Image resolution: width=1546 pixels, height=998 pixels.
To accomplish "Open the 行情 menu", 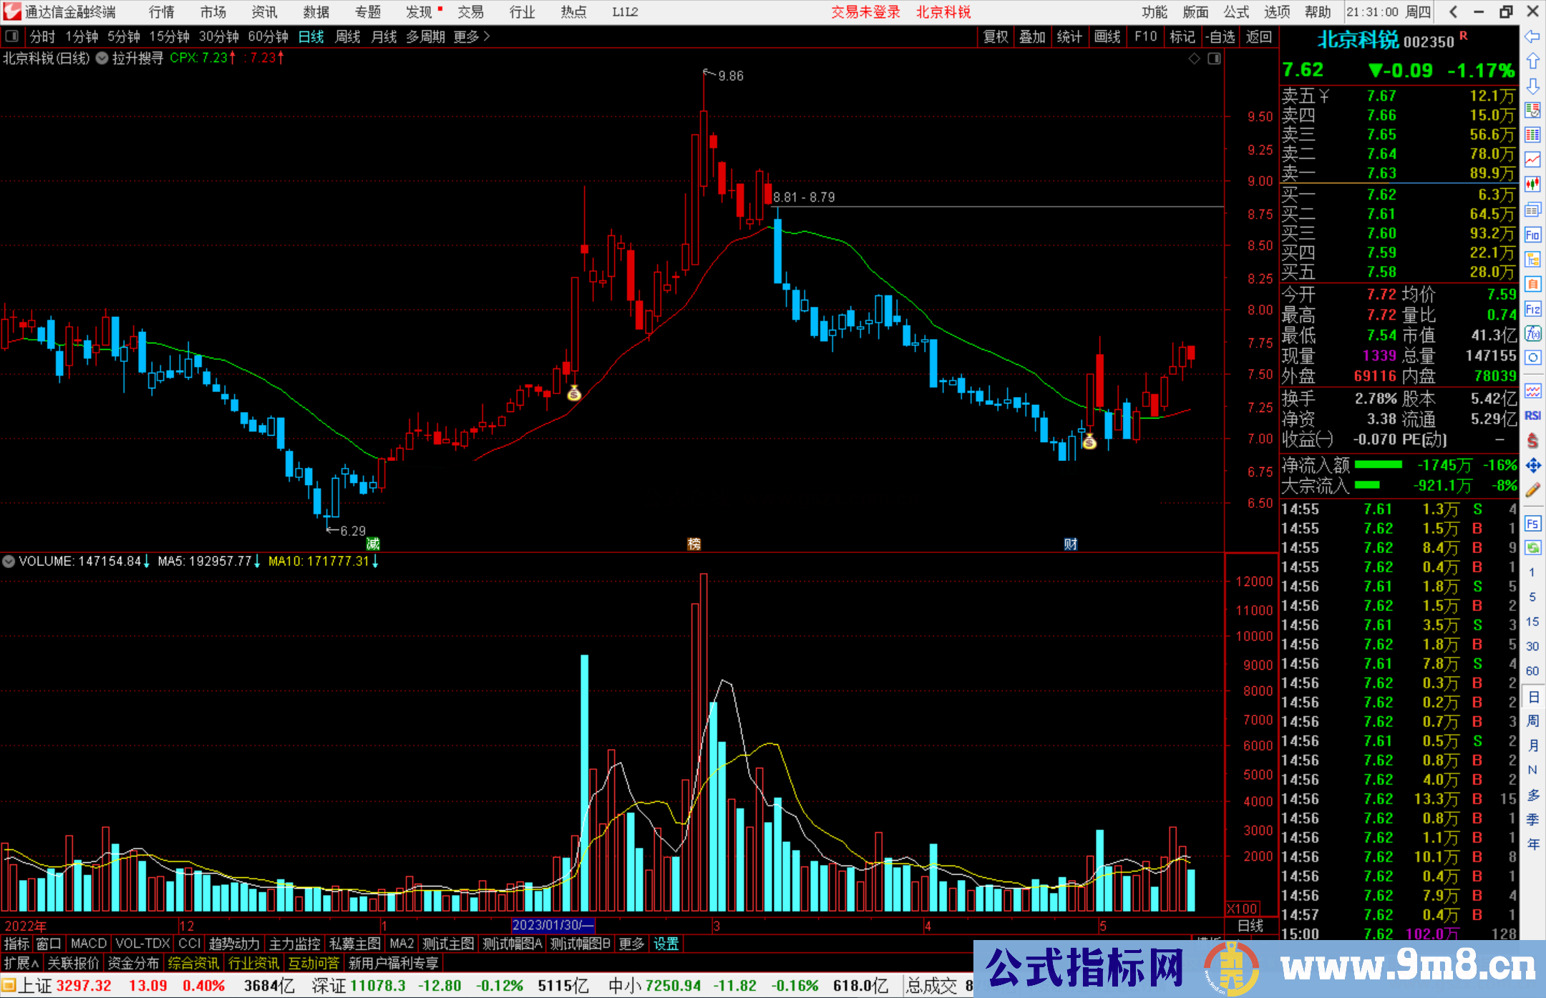I will coord(161,11).
